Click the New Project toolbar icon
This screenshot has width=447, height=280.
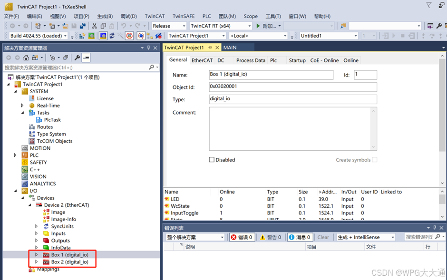coord(38,26)
